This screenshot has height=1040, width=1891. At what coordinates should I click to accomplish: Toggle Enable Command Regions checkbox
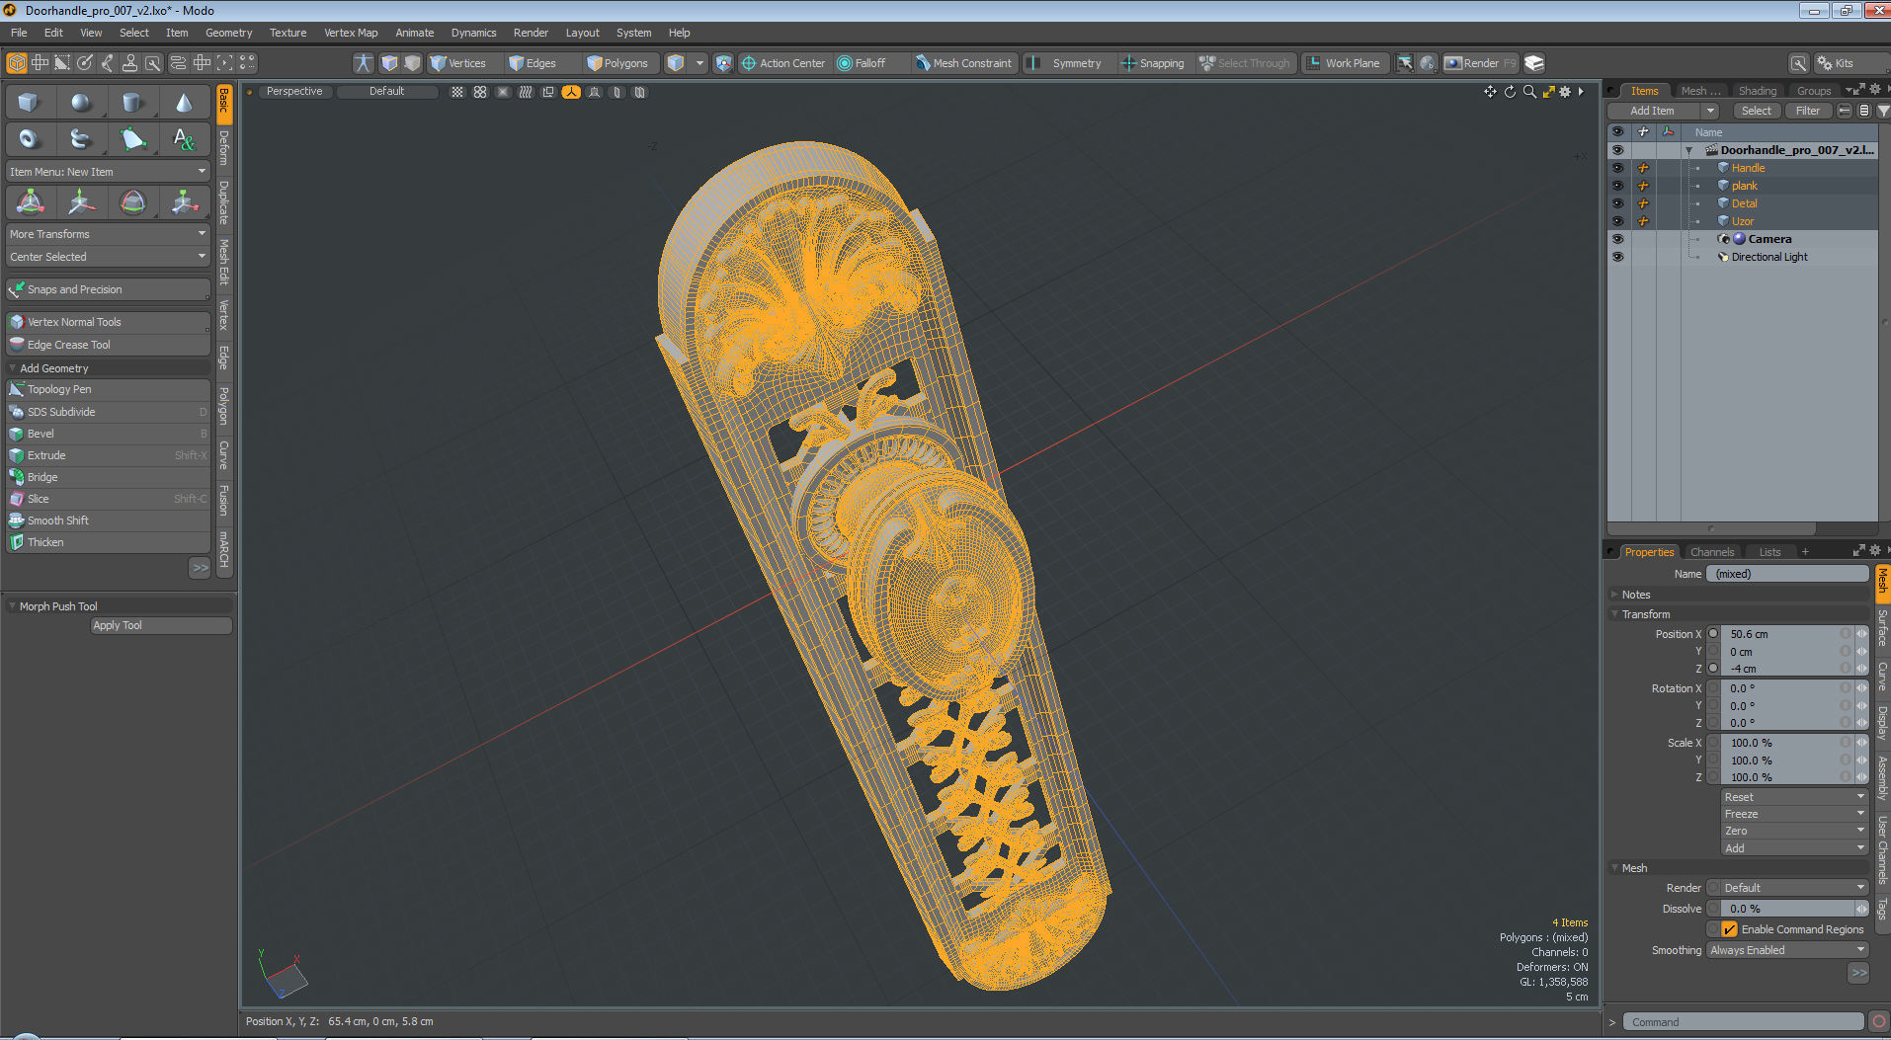tap(1730, 929)
